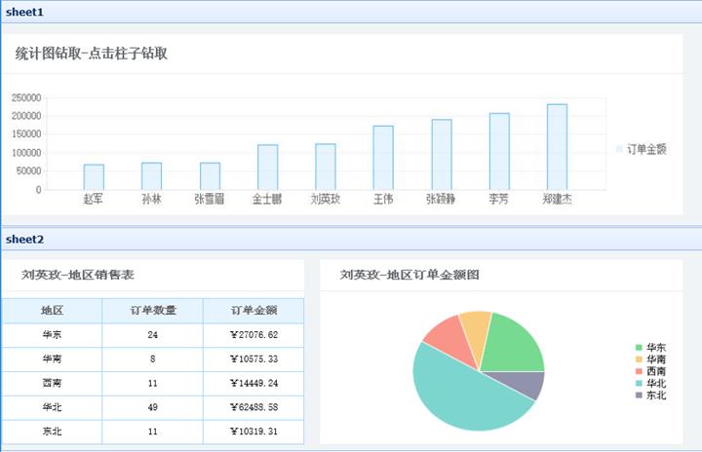Image resolution: width=702 pixels, height=452 pixels.
Task: Toggle the 华北 pie legend label
Action: [656, 383]
